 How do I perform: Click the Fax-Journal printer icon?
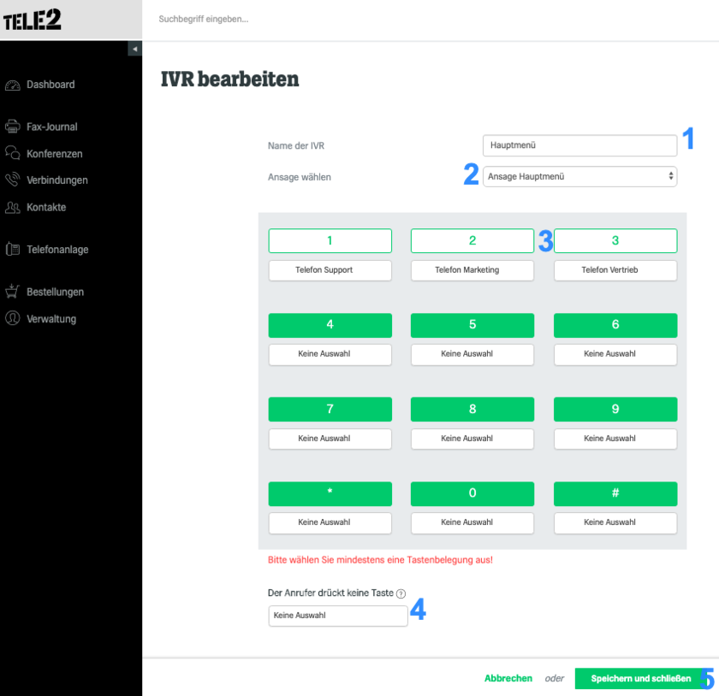[12, 127]
